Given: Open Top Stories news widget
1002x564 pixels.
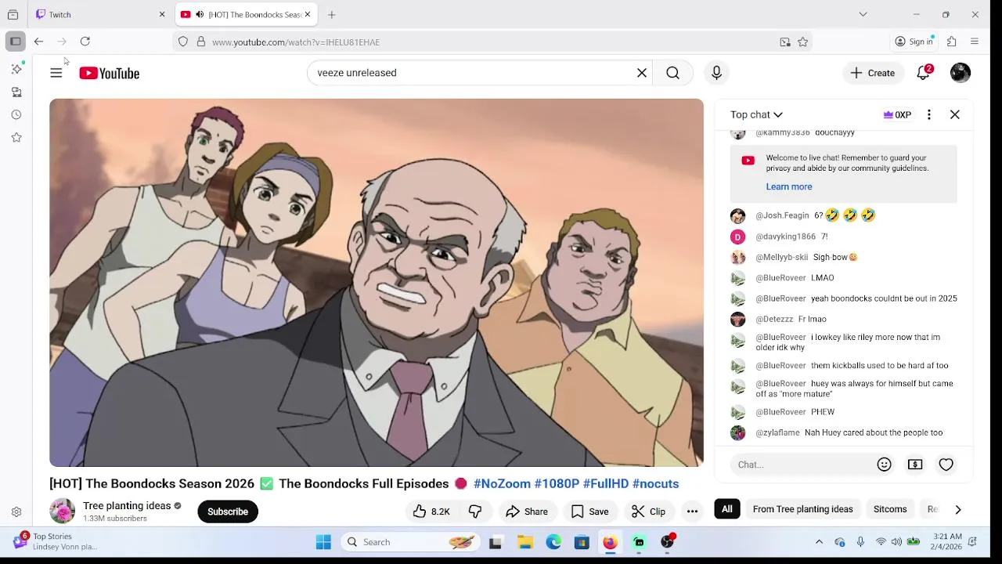Looking at the screenshot, I should coord(55,541).
